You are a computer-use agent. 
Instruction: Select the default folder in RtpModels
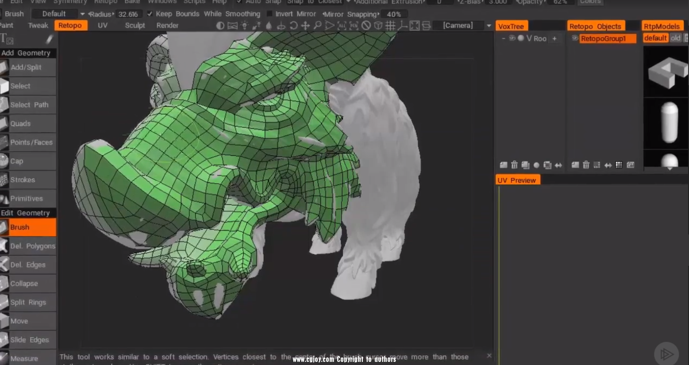655,38
